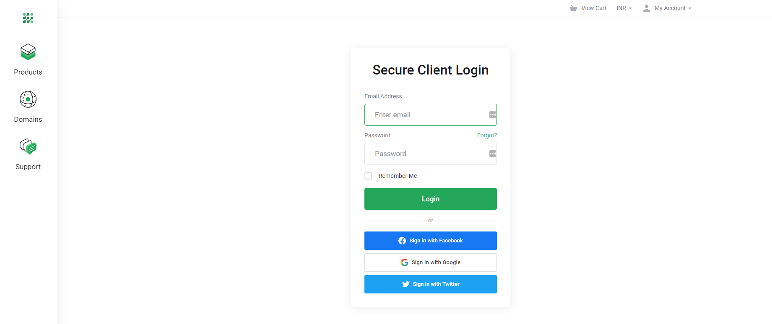
Task: Click the autofill icon in password field
Action: coord(493,154)
